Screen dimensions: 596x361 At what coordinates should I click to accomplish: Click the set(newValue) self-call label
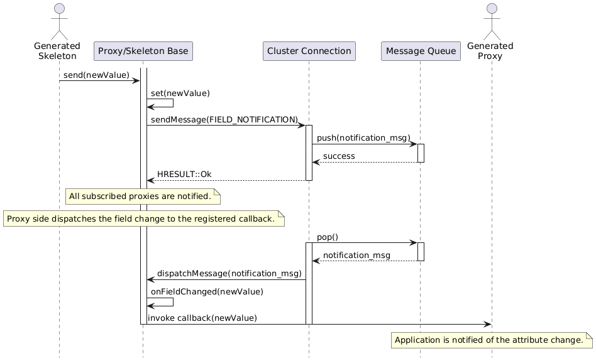[180, 94]
